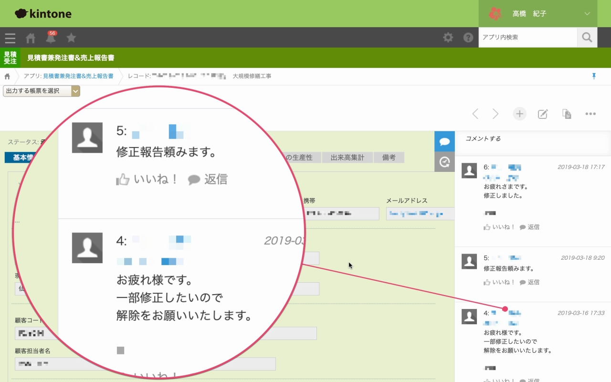
Task: Click timestamp 2019-03-18 17:17
Action: click(x=581, y=167)
